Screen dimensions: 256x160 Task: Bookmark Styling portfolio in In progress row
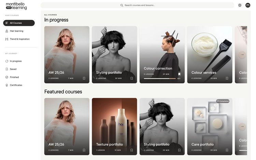132,78
